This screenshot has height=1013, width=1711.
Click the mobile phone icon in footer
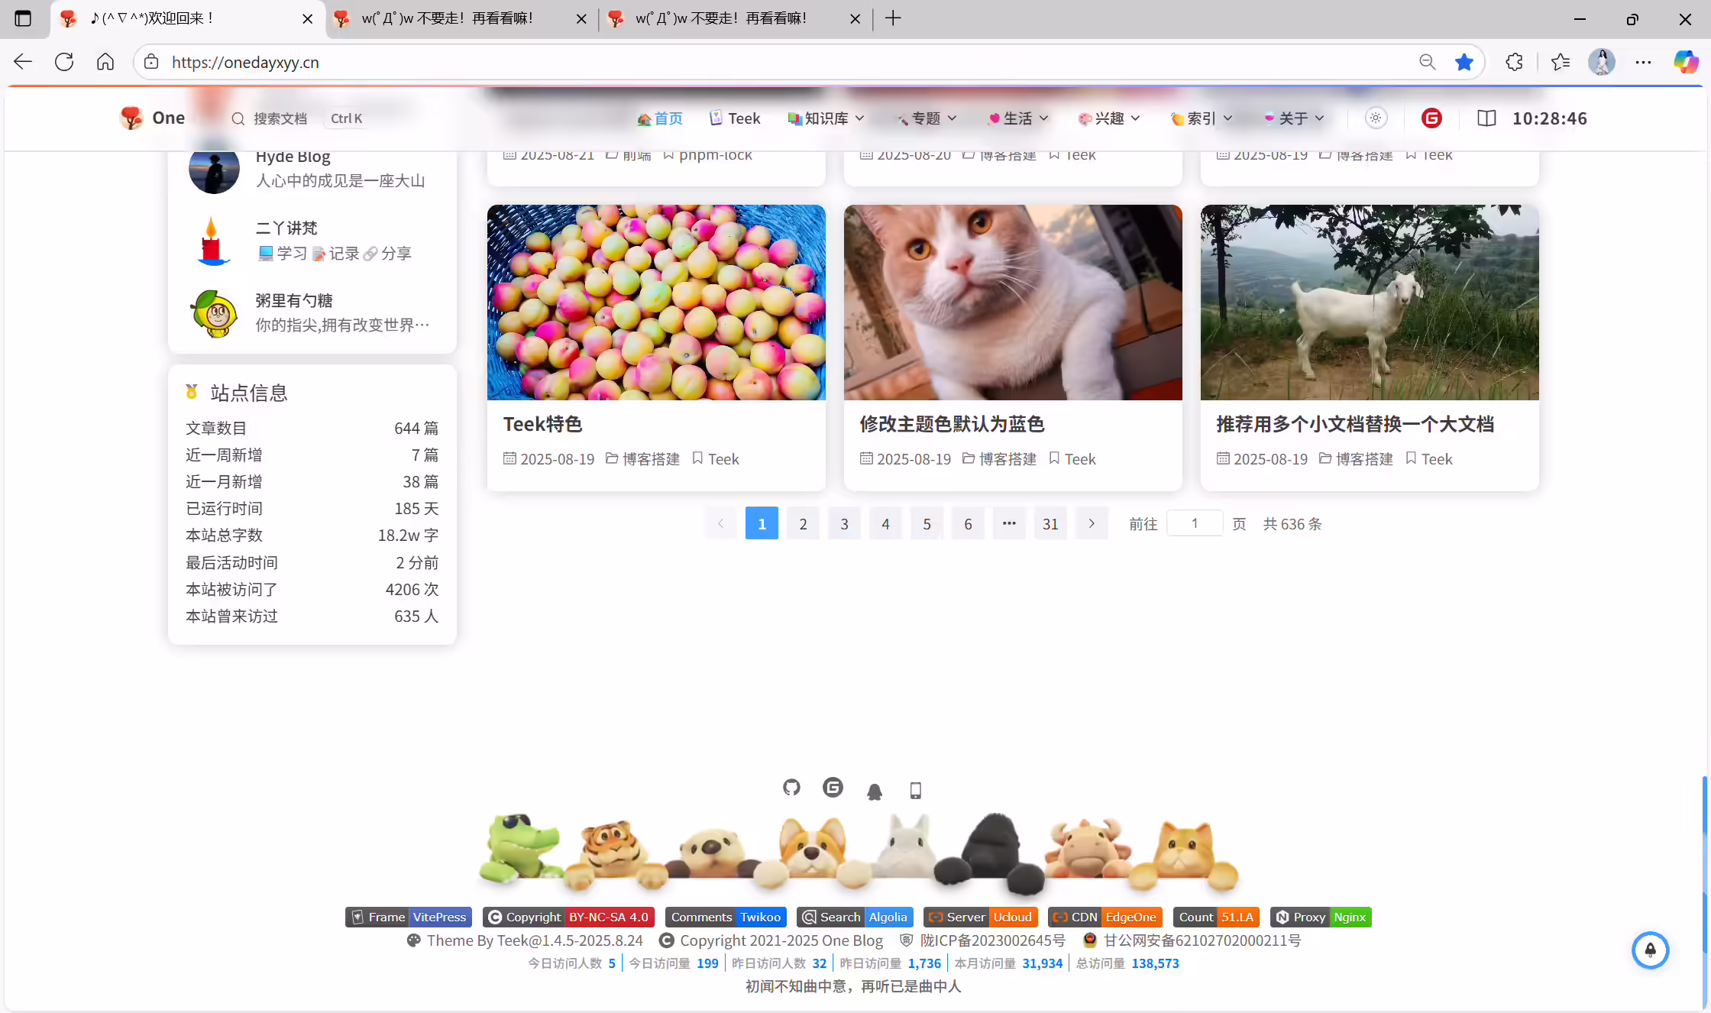pos(916,791)
